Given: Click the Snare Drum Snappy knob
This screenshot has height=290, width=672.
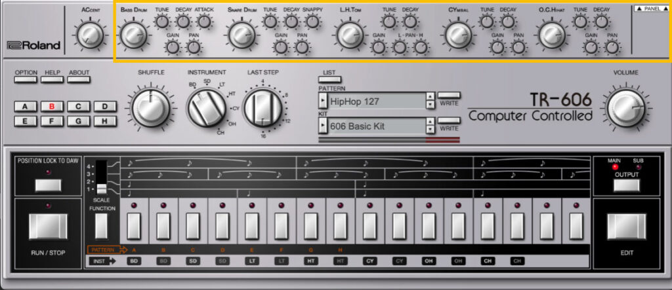Looking at the screenshot, I should click(x=312, y=22).
